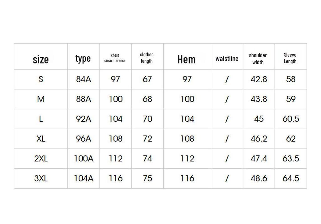Viewport: 321px width, 224px height.
Task: Click the 'chest circumference' header cell
Action: [x=115, y=58]
